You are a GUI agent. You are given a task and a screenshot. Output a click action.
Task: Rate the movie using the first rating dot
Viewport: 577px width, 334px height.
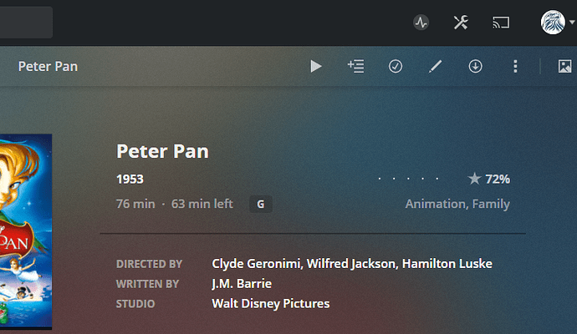click(380, 179)
